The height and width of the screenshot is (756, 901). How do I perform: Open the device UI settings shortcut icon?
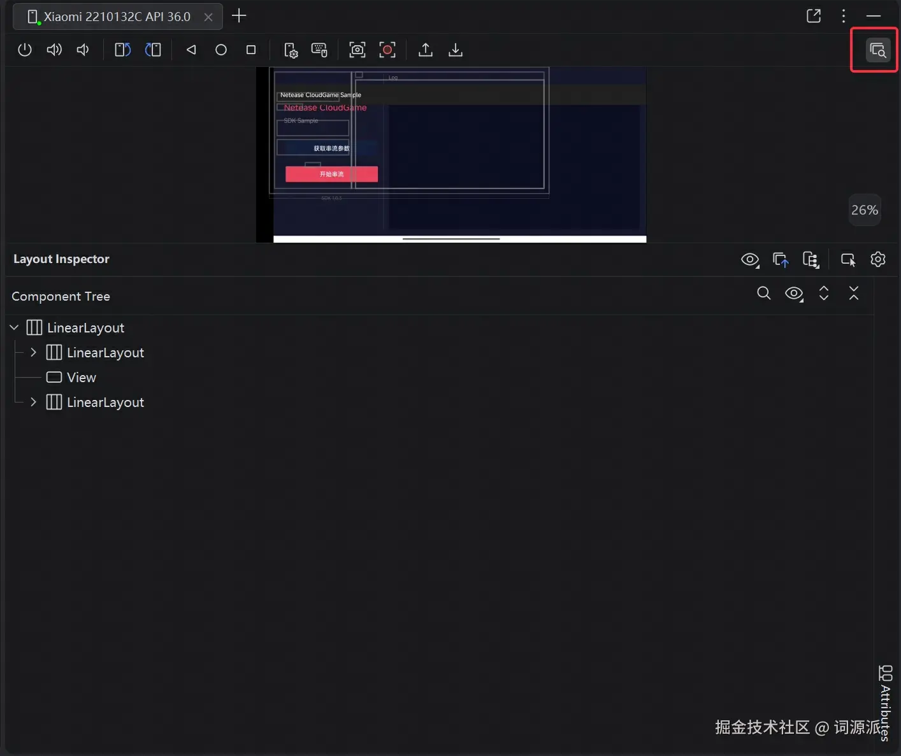click(x=291, y=50)
